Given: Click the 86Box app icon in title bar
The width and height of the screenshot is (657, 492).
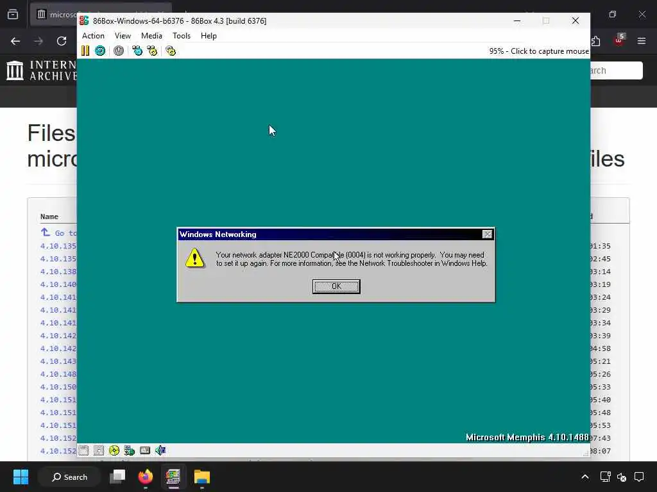Looking at the screenshot, I should [x=84, y=20].
